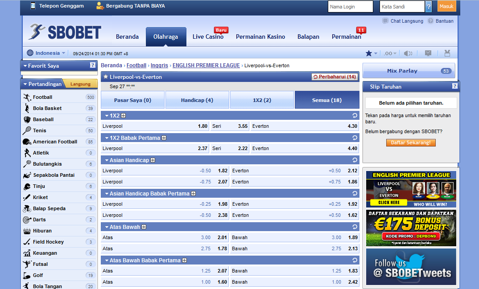Click the Perbaharui (14) refresh button

[x=334, y=77]
